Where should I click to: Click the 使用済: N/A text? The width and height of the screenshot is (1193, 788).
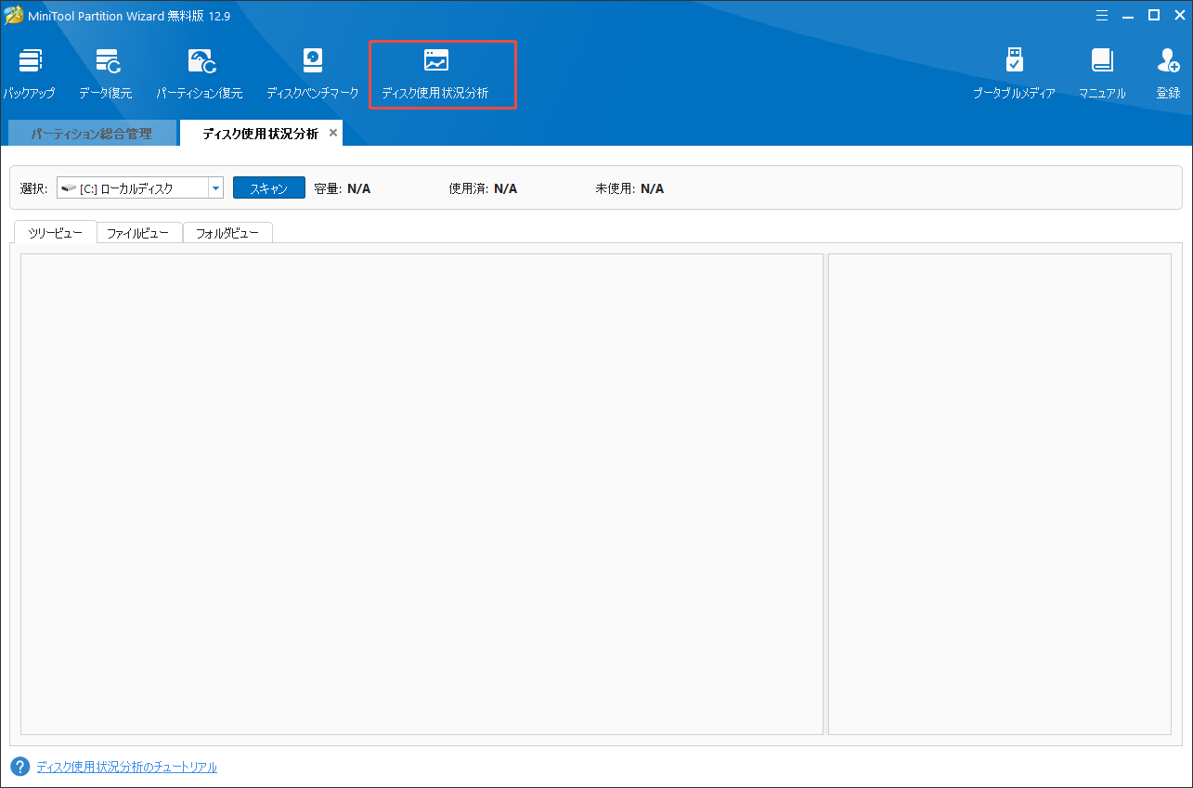(x=483, y=188)
